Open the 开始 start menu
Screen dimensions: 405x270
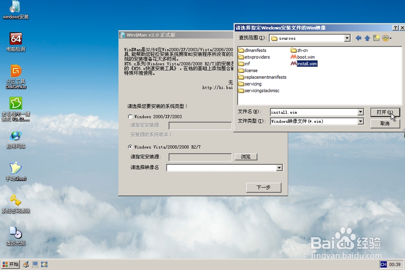(x=10, y=265)
